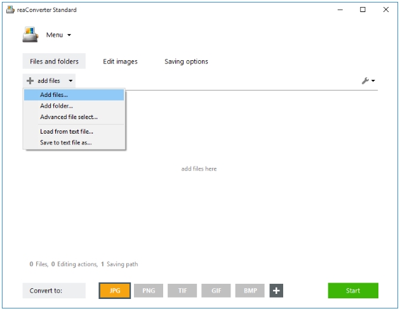
Task: Expand the add files dropdown arrow
Action: [x=70, y=80]
